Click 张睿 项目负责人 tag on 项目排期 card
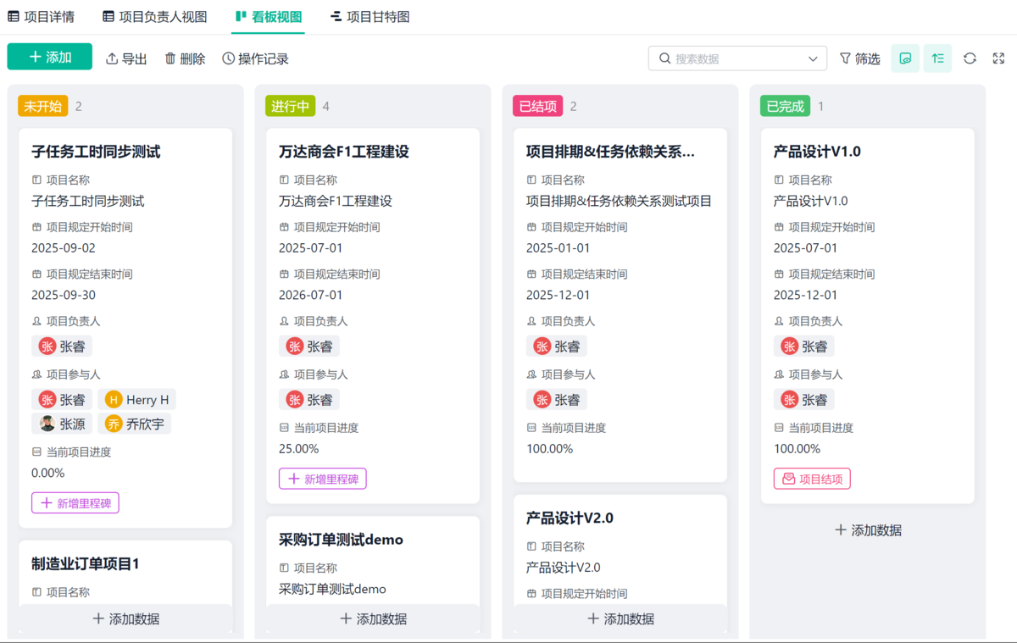The image size is (1017, 643). (557, 346)
